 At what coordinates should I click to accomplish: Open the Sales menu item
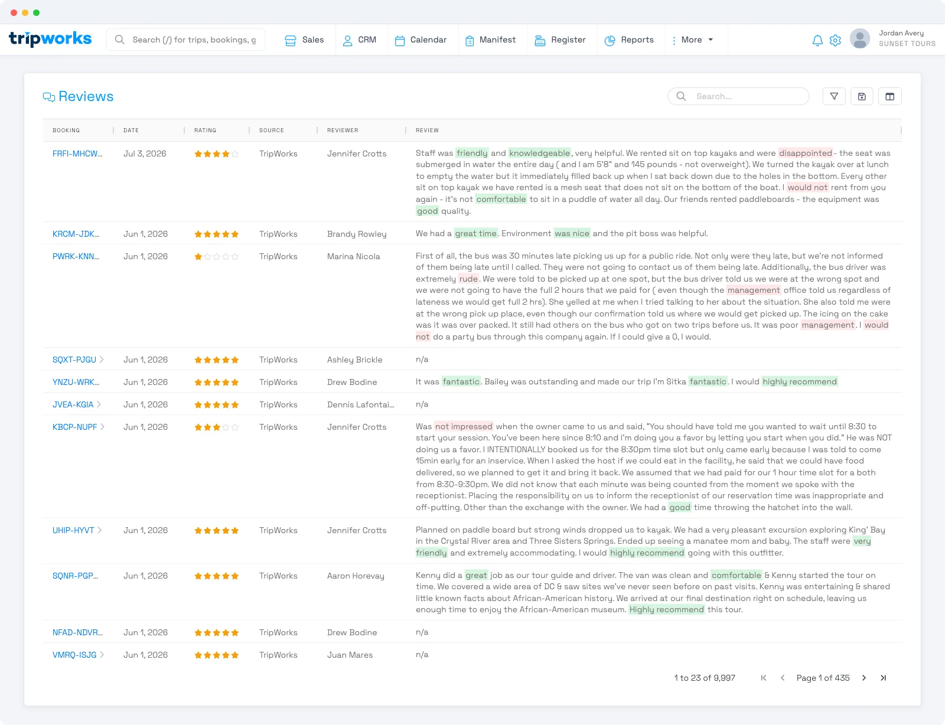pyautogui.click(x=305, y=40)
